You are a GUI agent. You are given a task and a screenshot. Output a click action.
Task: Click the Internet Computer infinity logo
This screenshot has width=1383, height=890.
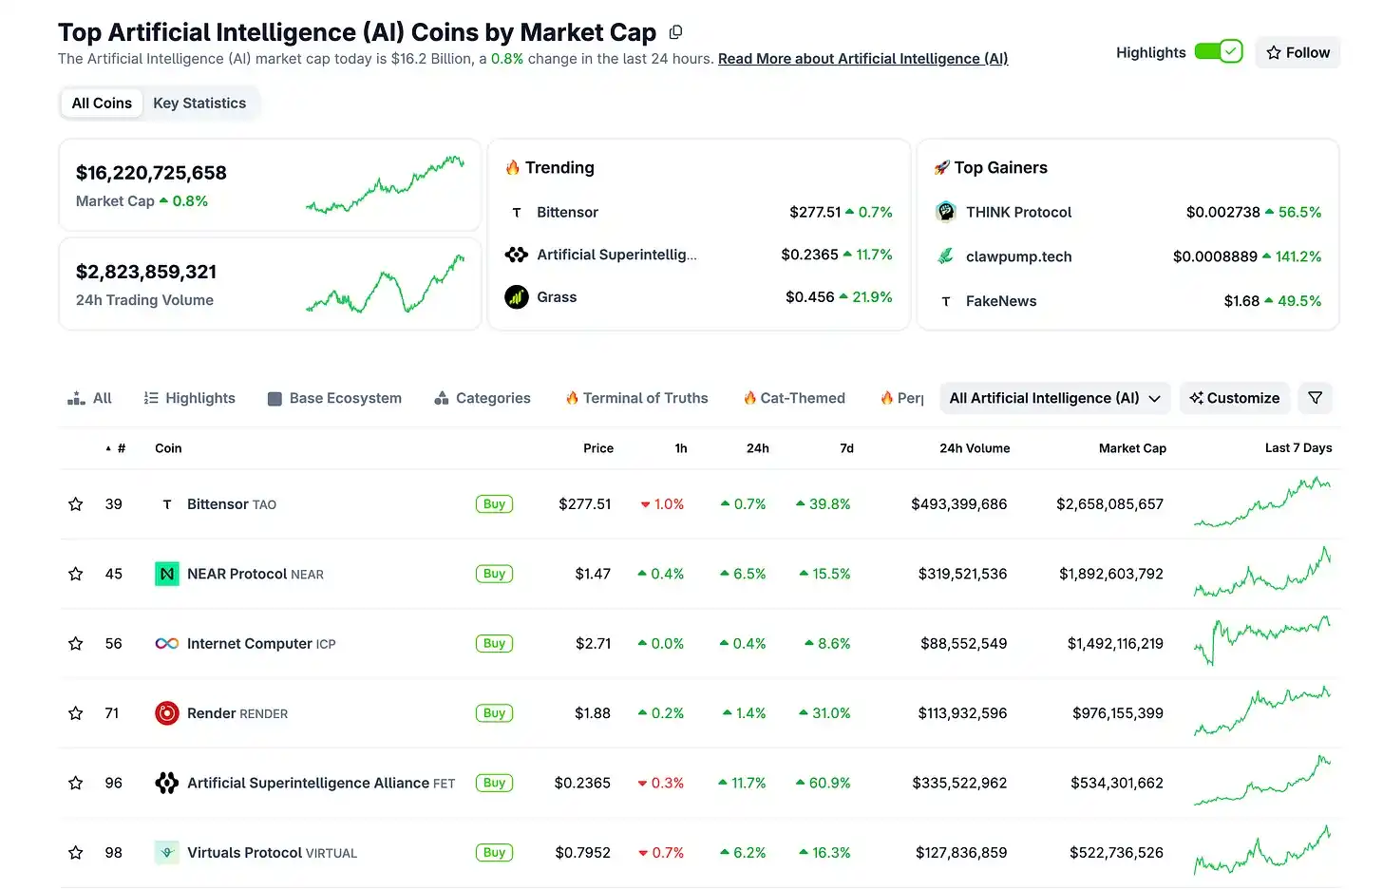click(167, 644)
